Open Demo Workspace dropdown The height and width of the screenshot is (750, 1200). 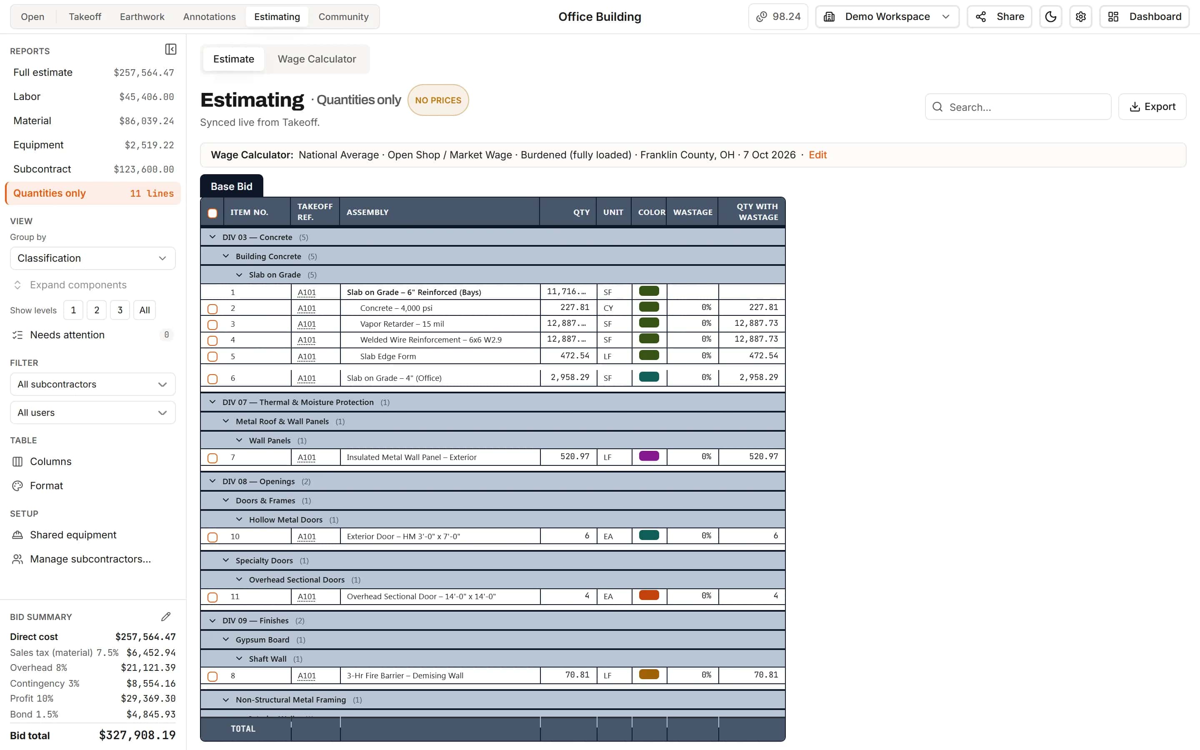[887, 17]
